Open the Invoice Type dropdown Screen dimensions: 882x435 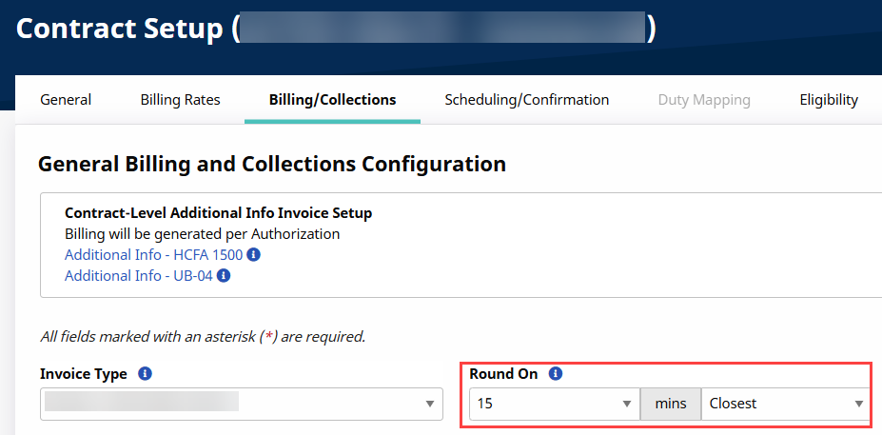pos(242,404)
